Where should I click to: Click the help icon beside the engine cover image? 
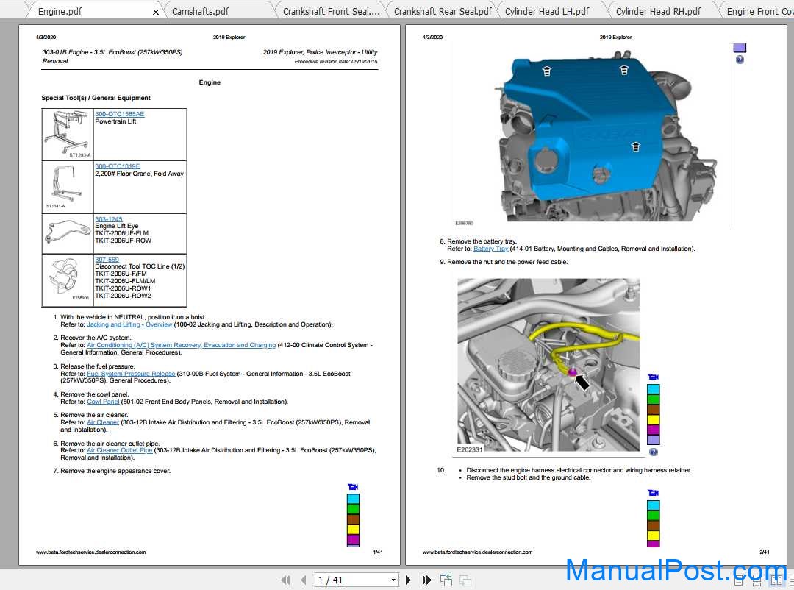point(740,60)
